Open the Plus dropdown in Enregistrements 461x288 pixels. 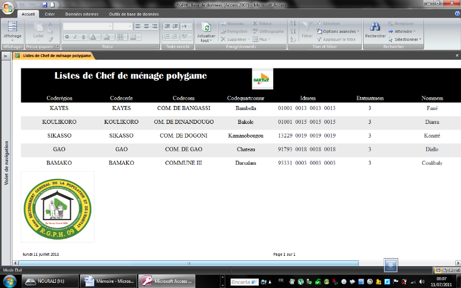[x=261, y=39]
